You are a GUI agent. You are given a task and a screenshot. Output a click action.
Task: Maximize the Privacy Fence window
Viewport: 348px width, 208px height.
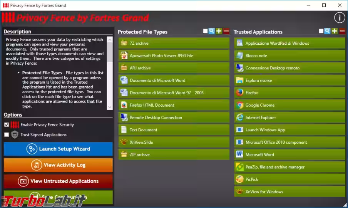(324, 5)
